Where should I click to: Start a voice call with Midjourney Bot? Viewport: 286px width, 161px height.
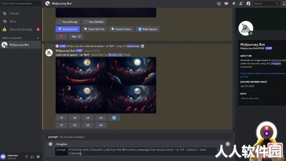point(219,3)
